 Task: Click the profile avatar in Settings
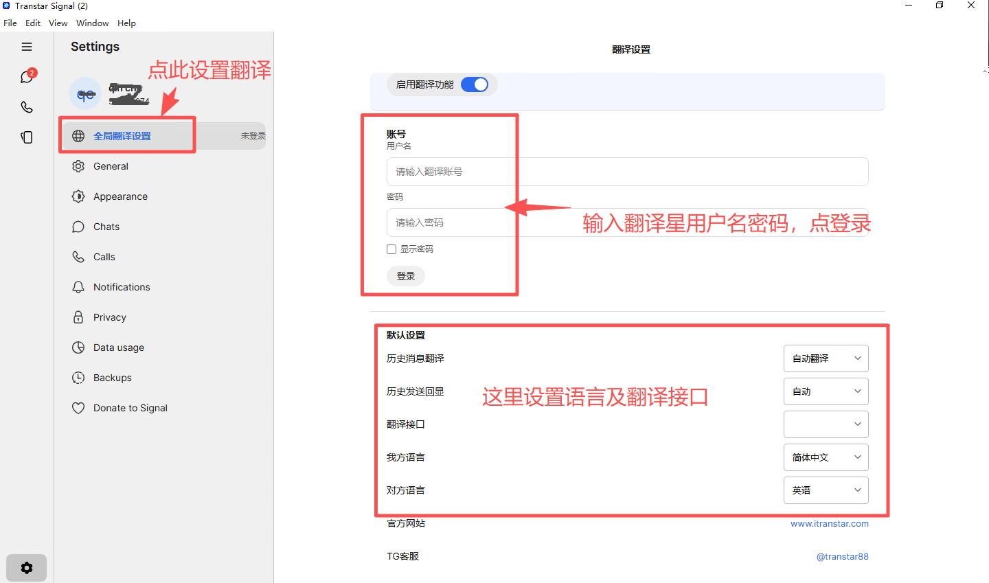point(85,94)
